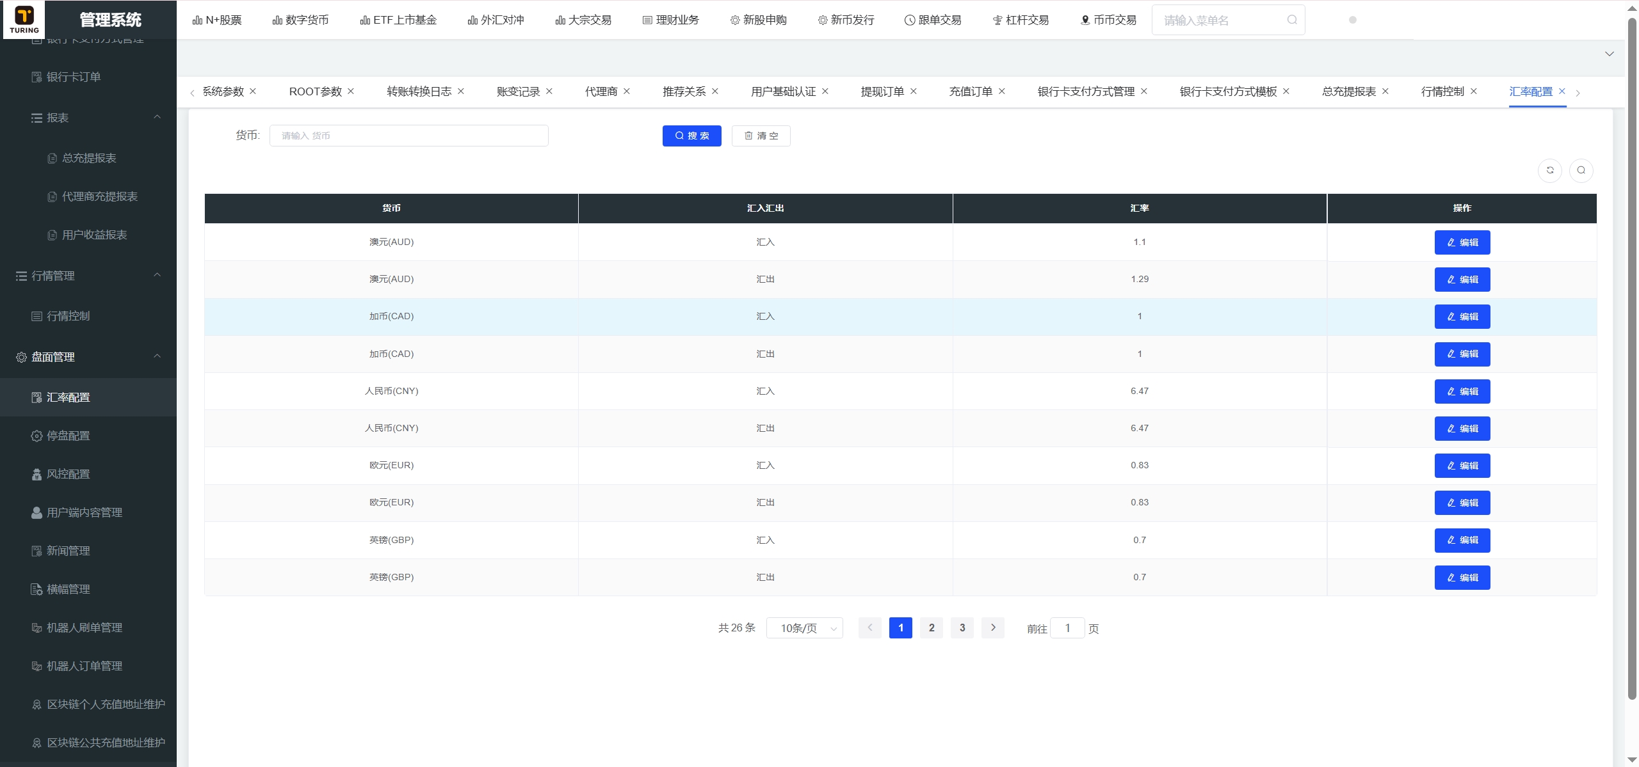Close the 推荐关系 tab
This screenshot has width=1639, height=767.
pos(715,91)
